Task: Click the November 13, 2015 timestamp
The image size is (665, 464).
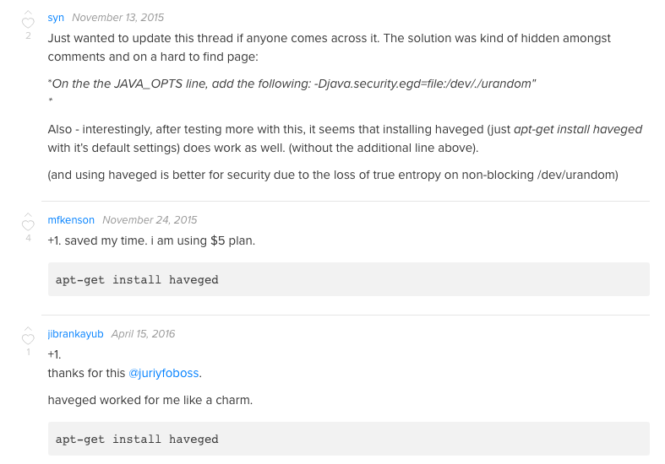Action: 118,18
